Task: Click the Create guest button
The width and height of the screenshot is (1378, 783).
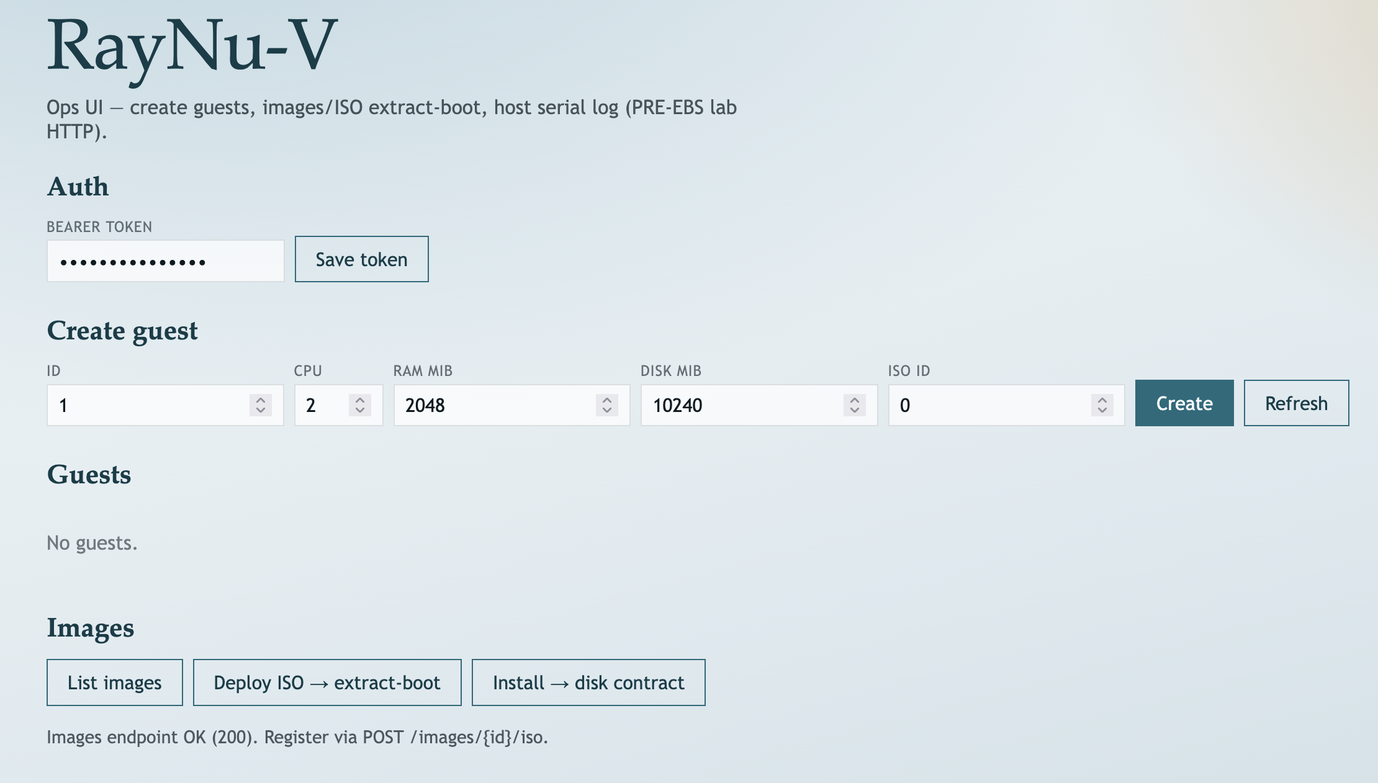Action: [x=1184, y=403]
